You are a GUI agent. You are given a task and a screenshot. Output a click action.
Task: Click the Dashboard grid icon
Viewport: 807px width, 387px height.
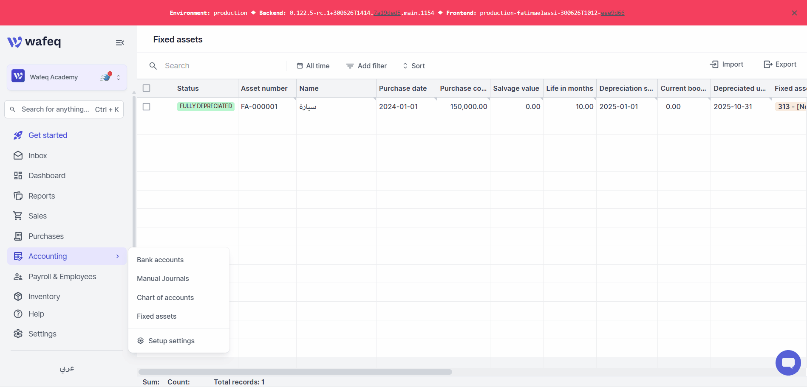coord(18,176)
